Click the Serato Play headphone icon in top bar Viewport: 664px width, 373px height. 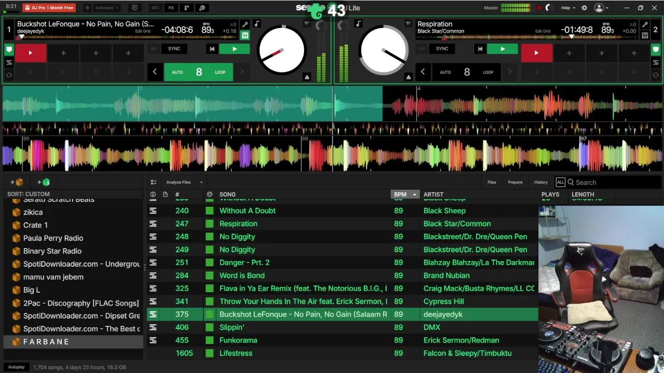202,8
